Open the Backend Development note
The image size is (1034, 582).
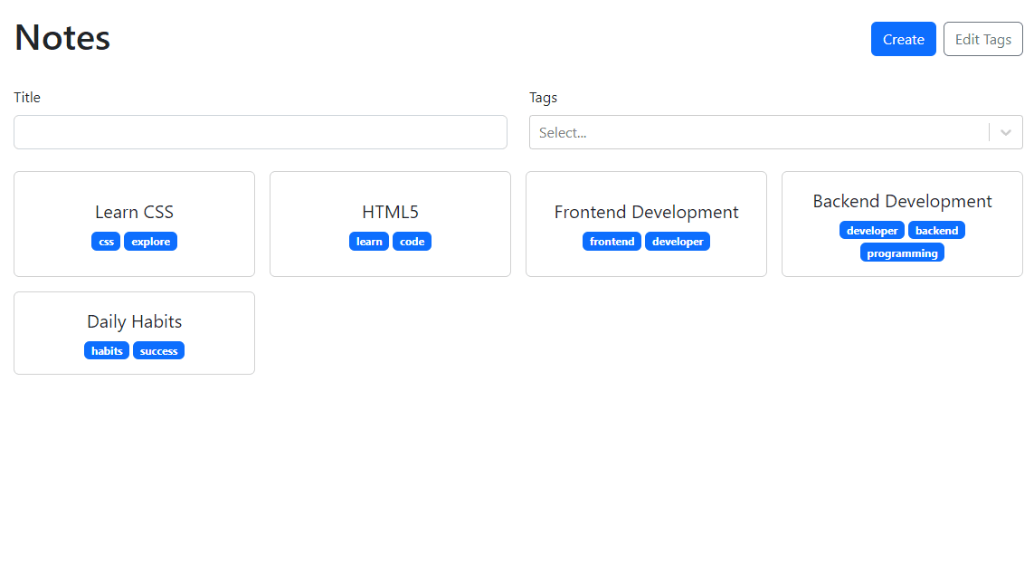(902, 201)
